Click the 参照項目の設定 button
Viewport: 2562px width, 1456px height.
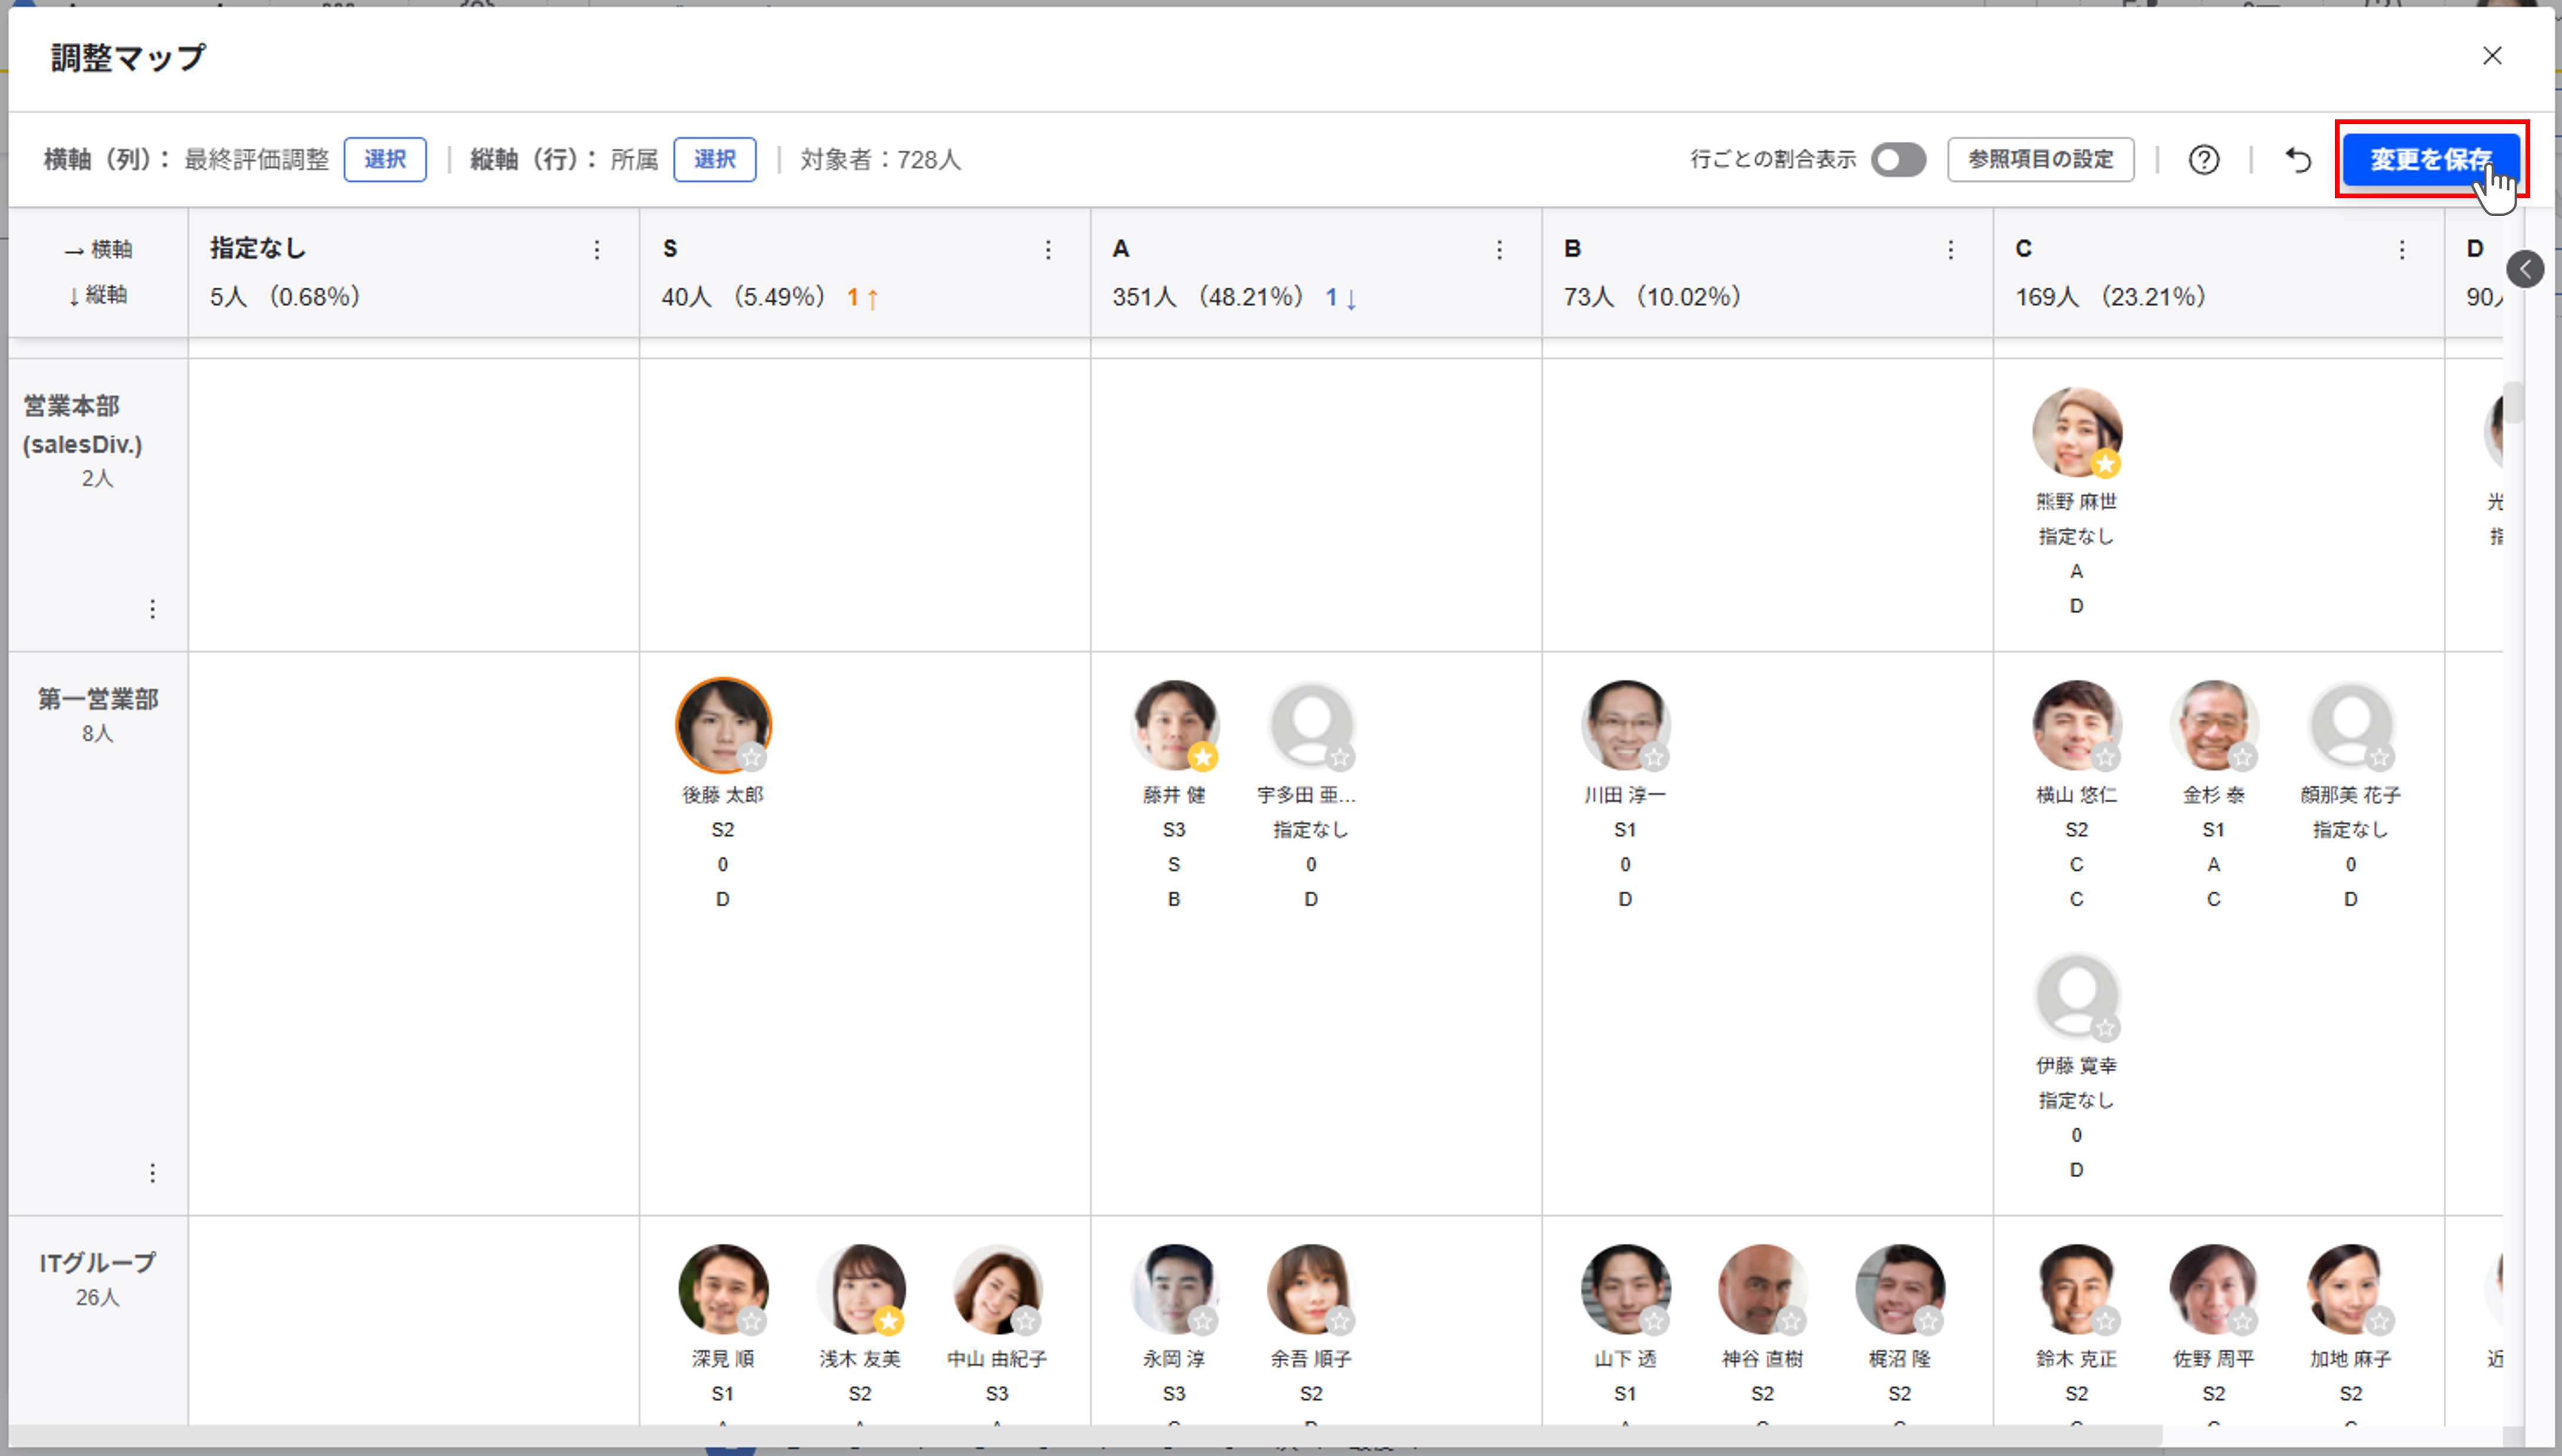click(x=2040, y=160)
